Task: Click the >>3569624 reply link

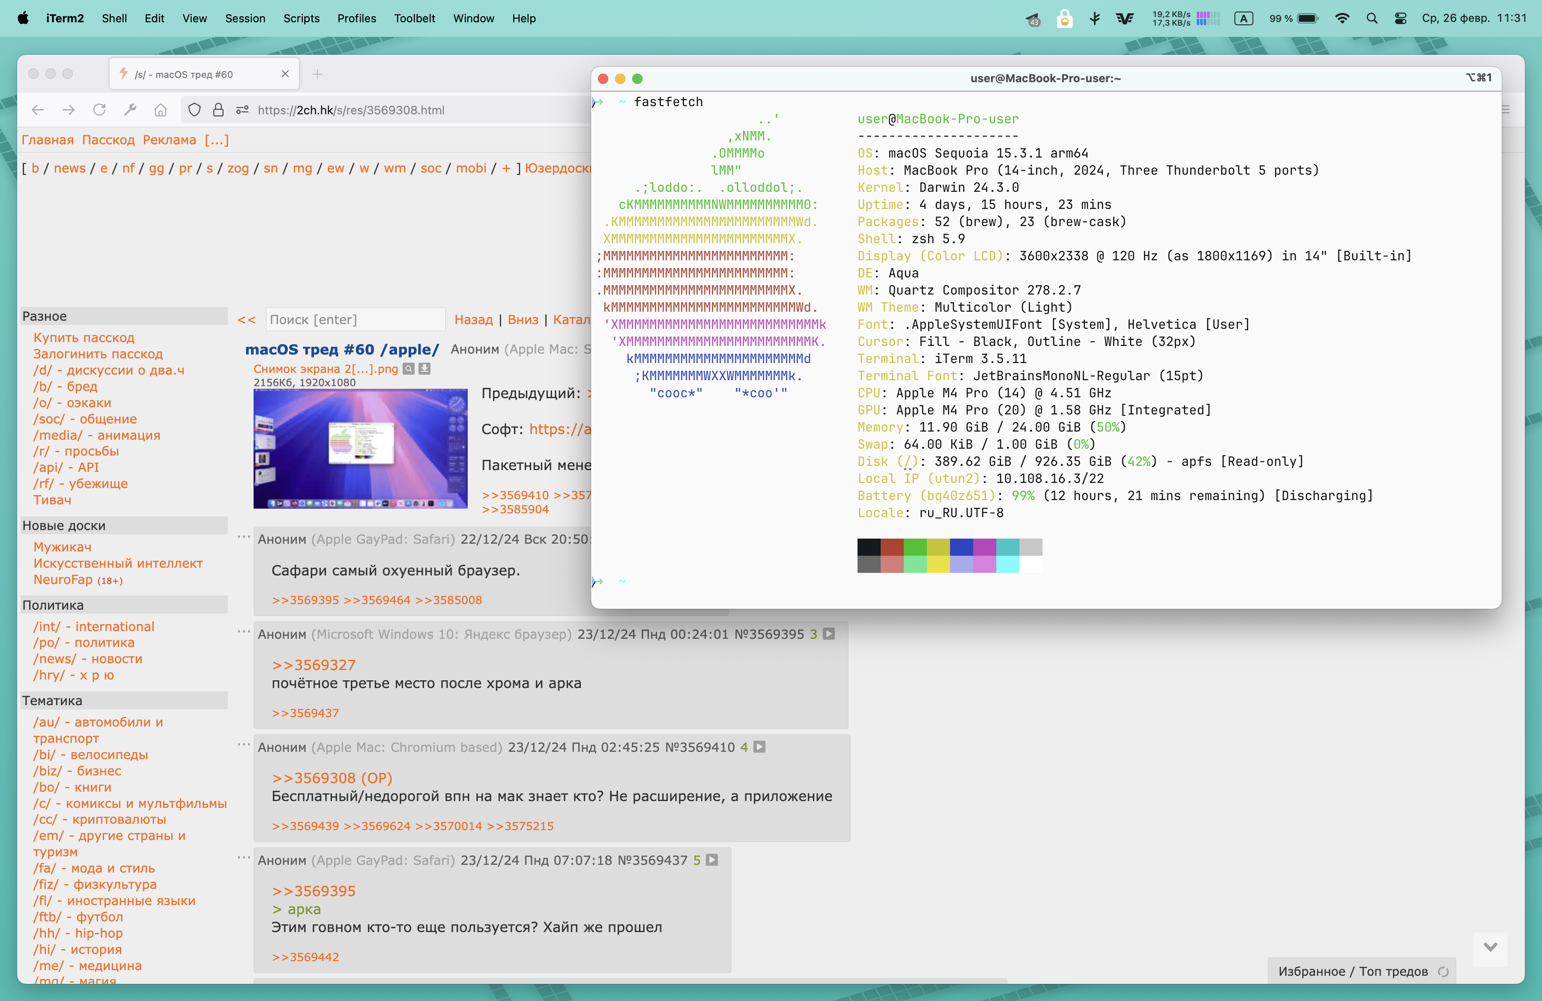Action: click(377, 825)
